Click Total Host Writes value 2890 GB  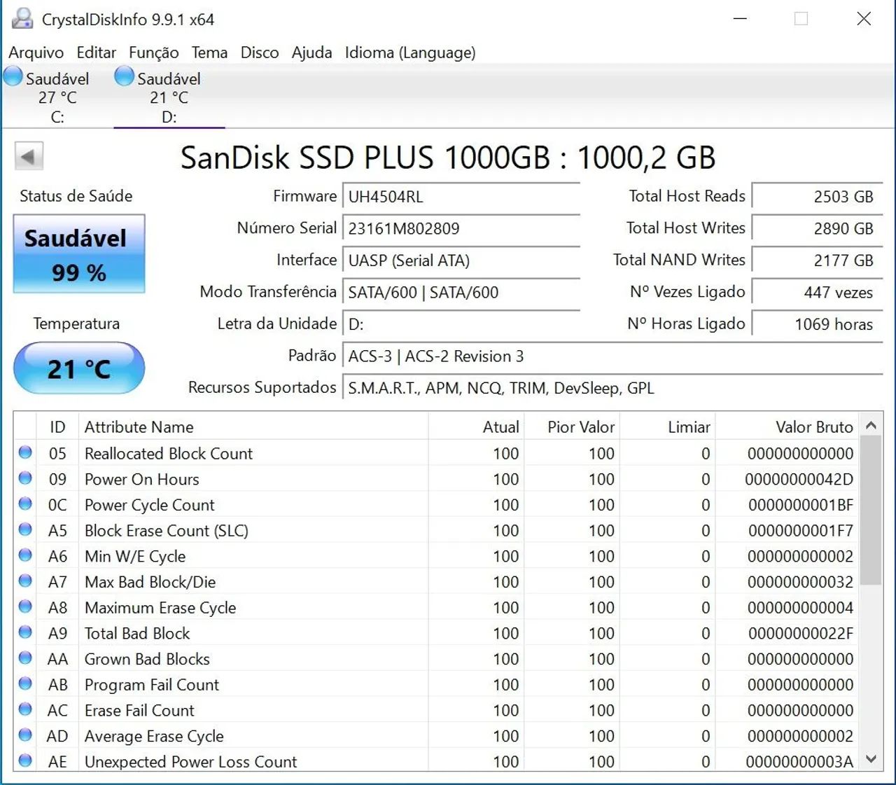click(x=817, y=228)
